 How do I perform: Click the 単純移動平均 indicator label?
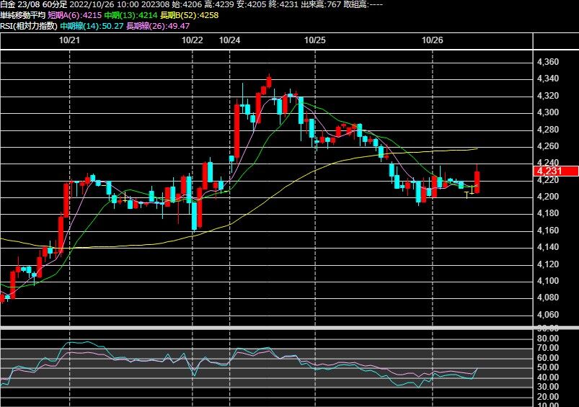(x=23, y=16)
